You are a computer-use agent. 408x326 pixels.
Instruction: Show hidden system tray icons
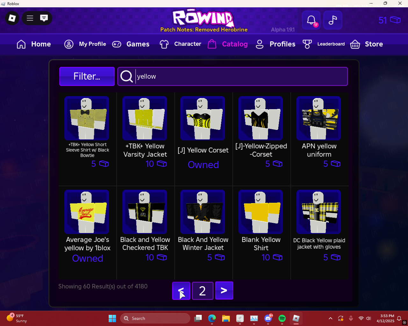[x=331, y=318]
